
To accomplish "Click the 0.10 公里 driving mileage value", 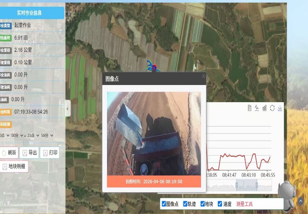I will point(23,62).
